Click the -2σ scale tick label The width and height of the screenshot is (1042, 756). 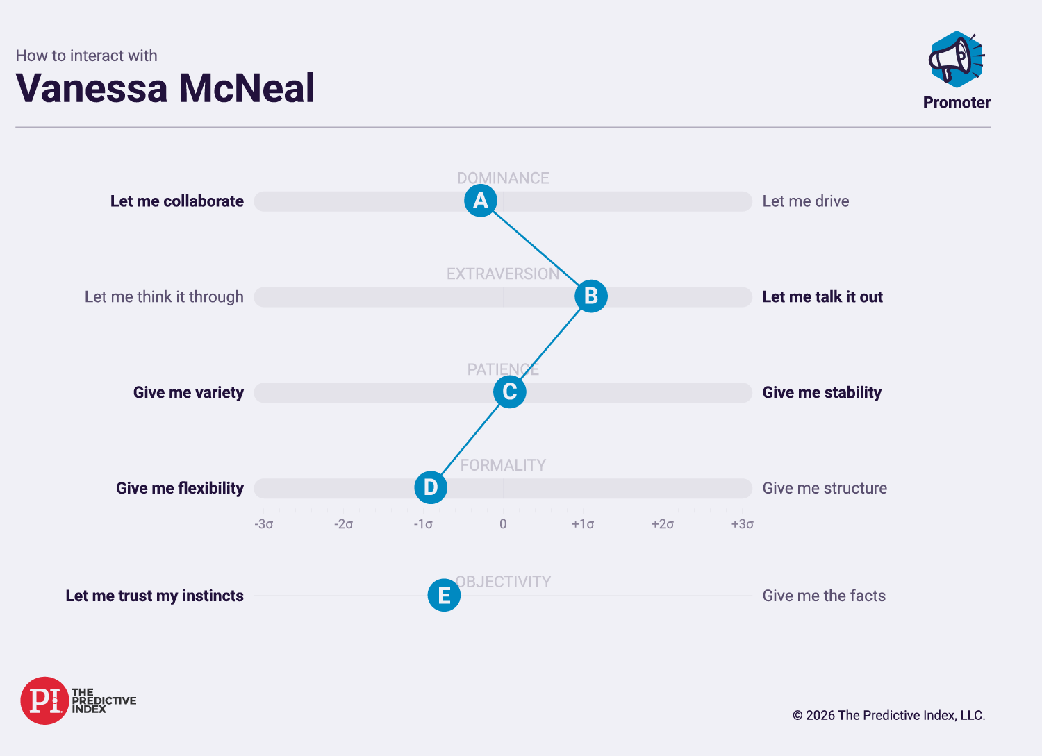pyautogui.click(x=344, y=524)
